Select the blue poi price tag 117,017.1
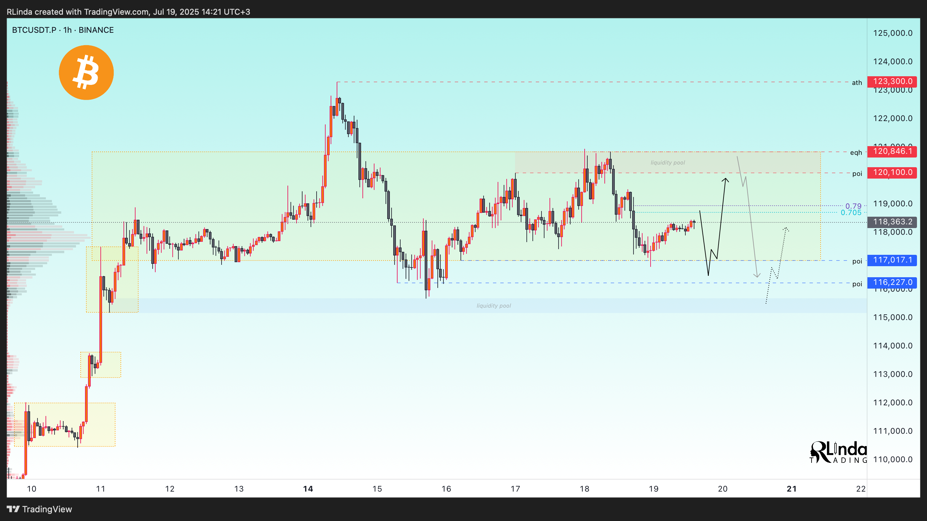The height and width of the screenshot is (521, 927). pos(892,260)
